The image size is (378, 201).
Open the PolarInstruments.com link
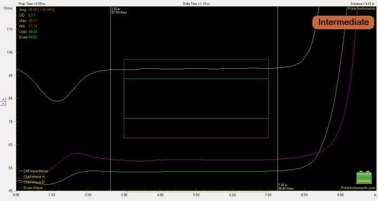pos(358,187)
